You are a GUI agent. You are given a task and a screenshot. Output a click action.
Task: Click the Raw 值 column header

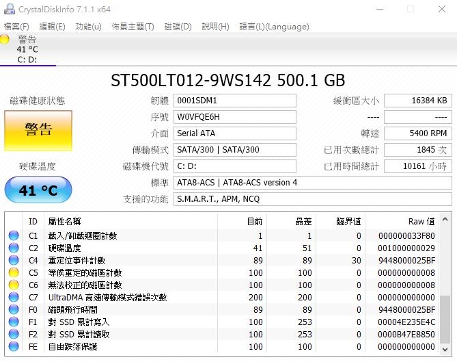[402, 222]
